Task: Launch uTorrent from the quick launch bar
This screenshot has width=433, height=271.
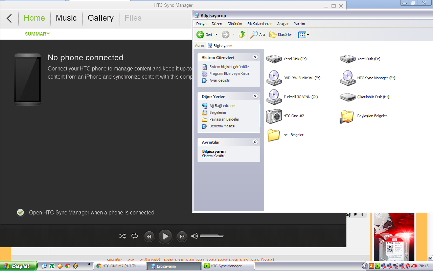Action: click(52, 266)
